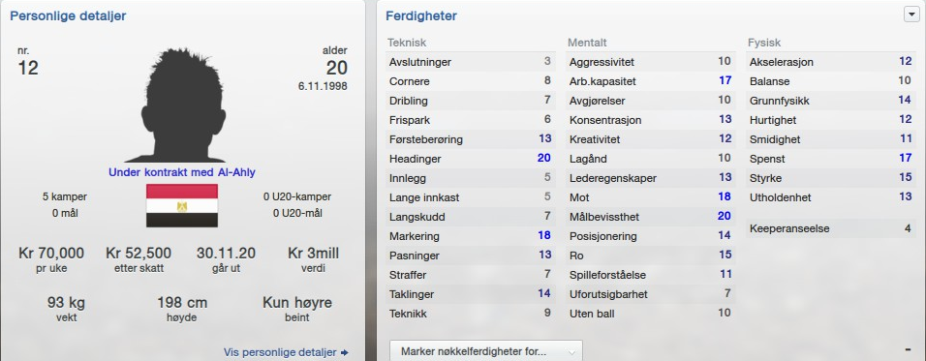The image size is (926, 361).
Task: Open the Ferdigheter panel dropdown arrow
Action: tap(911, 15)
